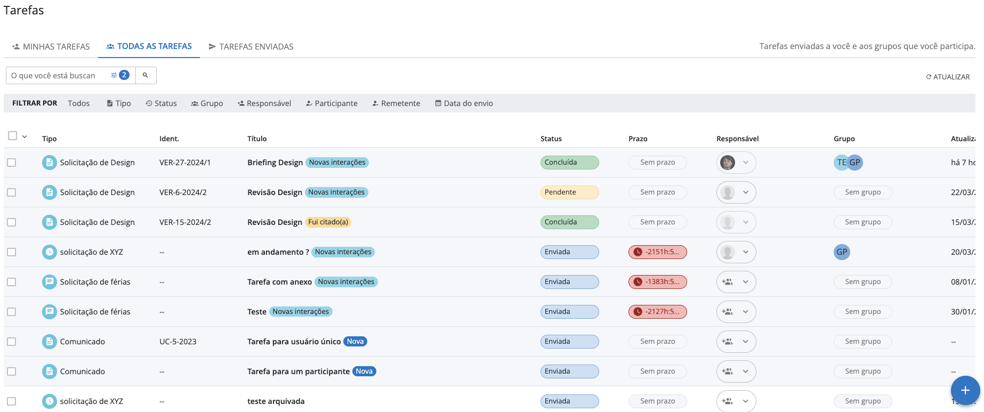Expand the select-all checkbox dropdown arrow

pyautogui.click(x=25, y=136)
